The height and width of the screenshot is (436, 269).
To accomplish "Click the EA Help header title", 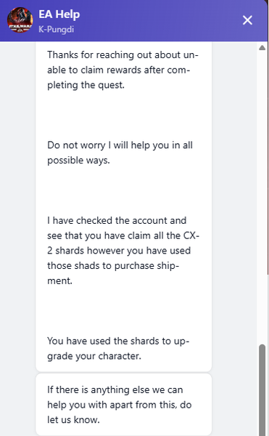I will pyautogui.click(x=59, y=15).
